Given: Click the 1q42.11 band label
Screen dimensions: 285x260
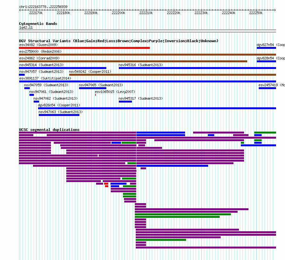Looking at the screenshot, I should (26, 27).
